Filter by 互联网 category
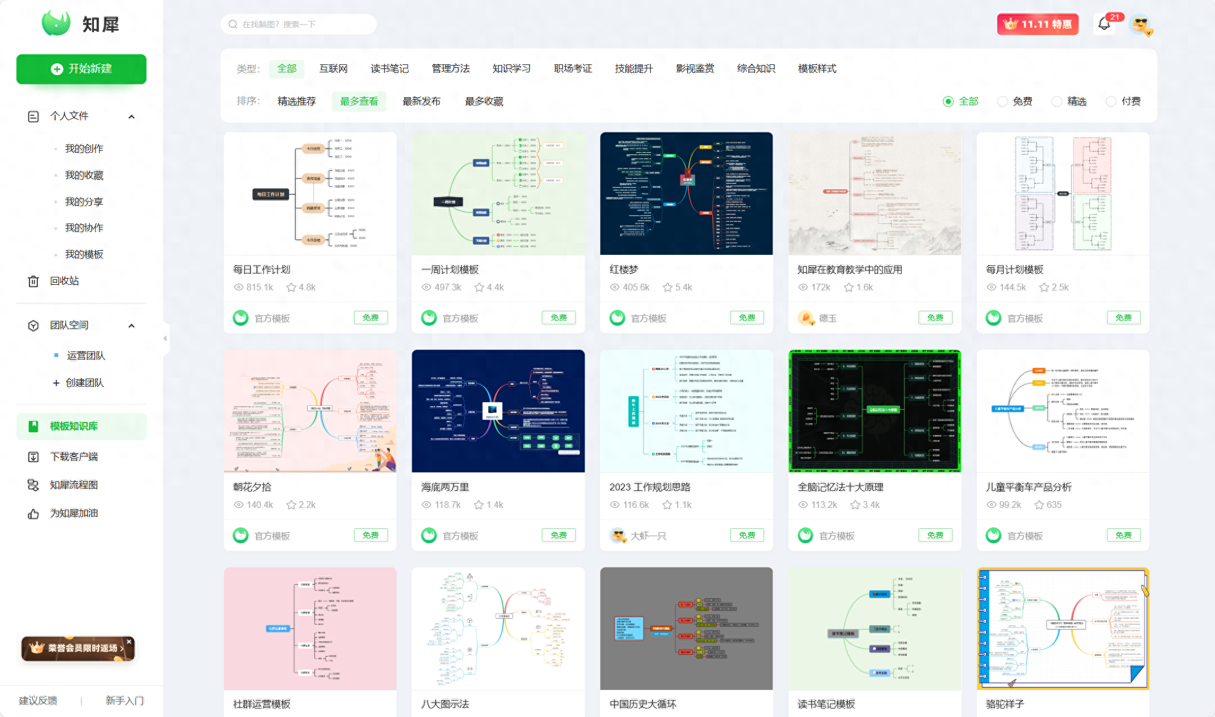The width and height of the screenshot is (1215, 717). point(333,68)
